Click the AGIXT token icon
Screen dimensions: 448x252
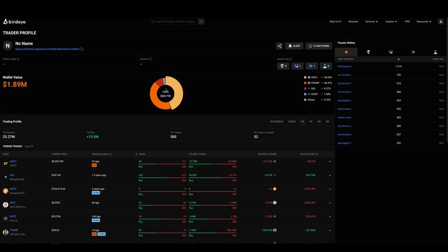(x=6, y=163)
